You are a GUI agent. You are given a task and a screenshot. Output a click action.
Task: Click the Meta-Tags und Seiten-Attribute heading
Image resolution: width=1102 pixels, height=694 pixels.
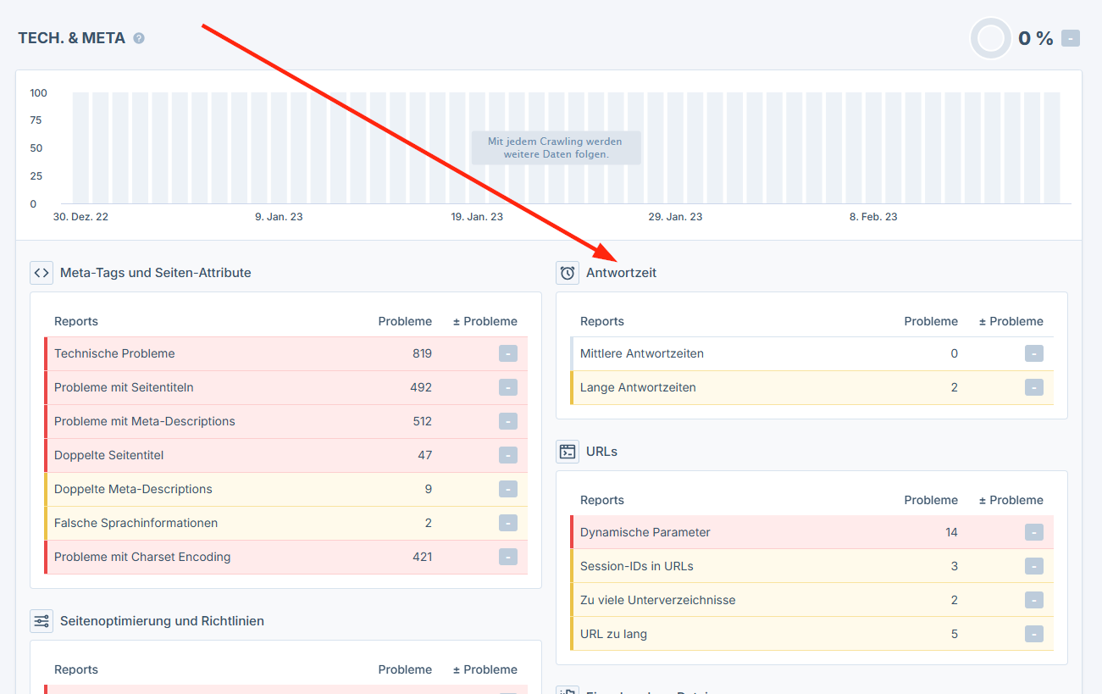coord(155,273)
